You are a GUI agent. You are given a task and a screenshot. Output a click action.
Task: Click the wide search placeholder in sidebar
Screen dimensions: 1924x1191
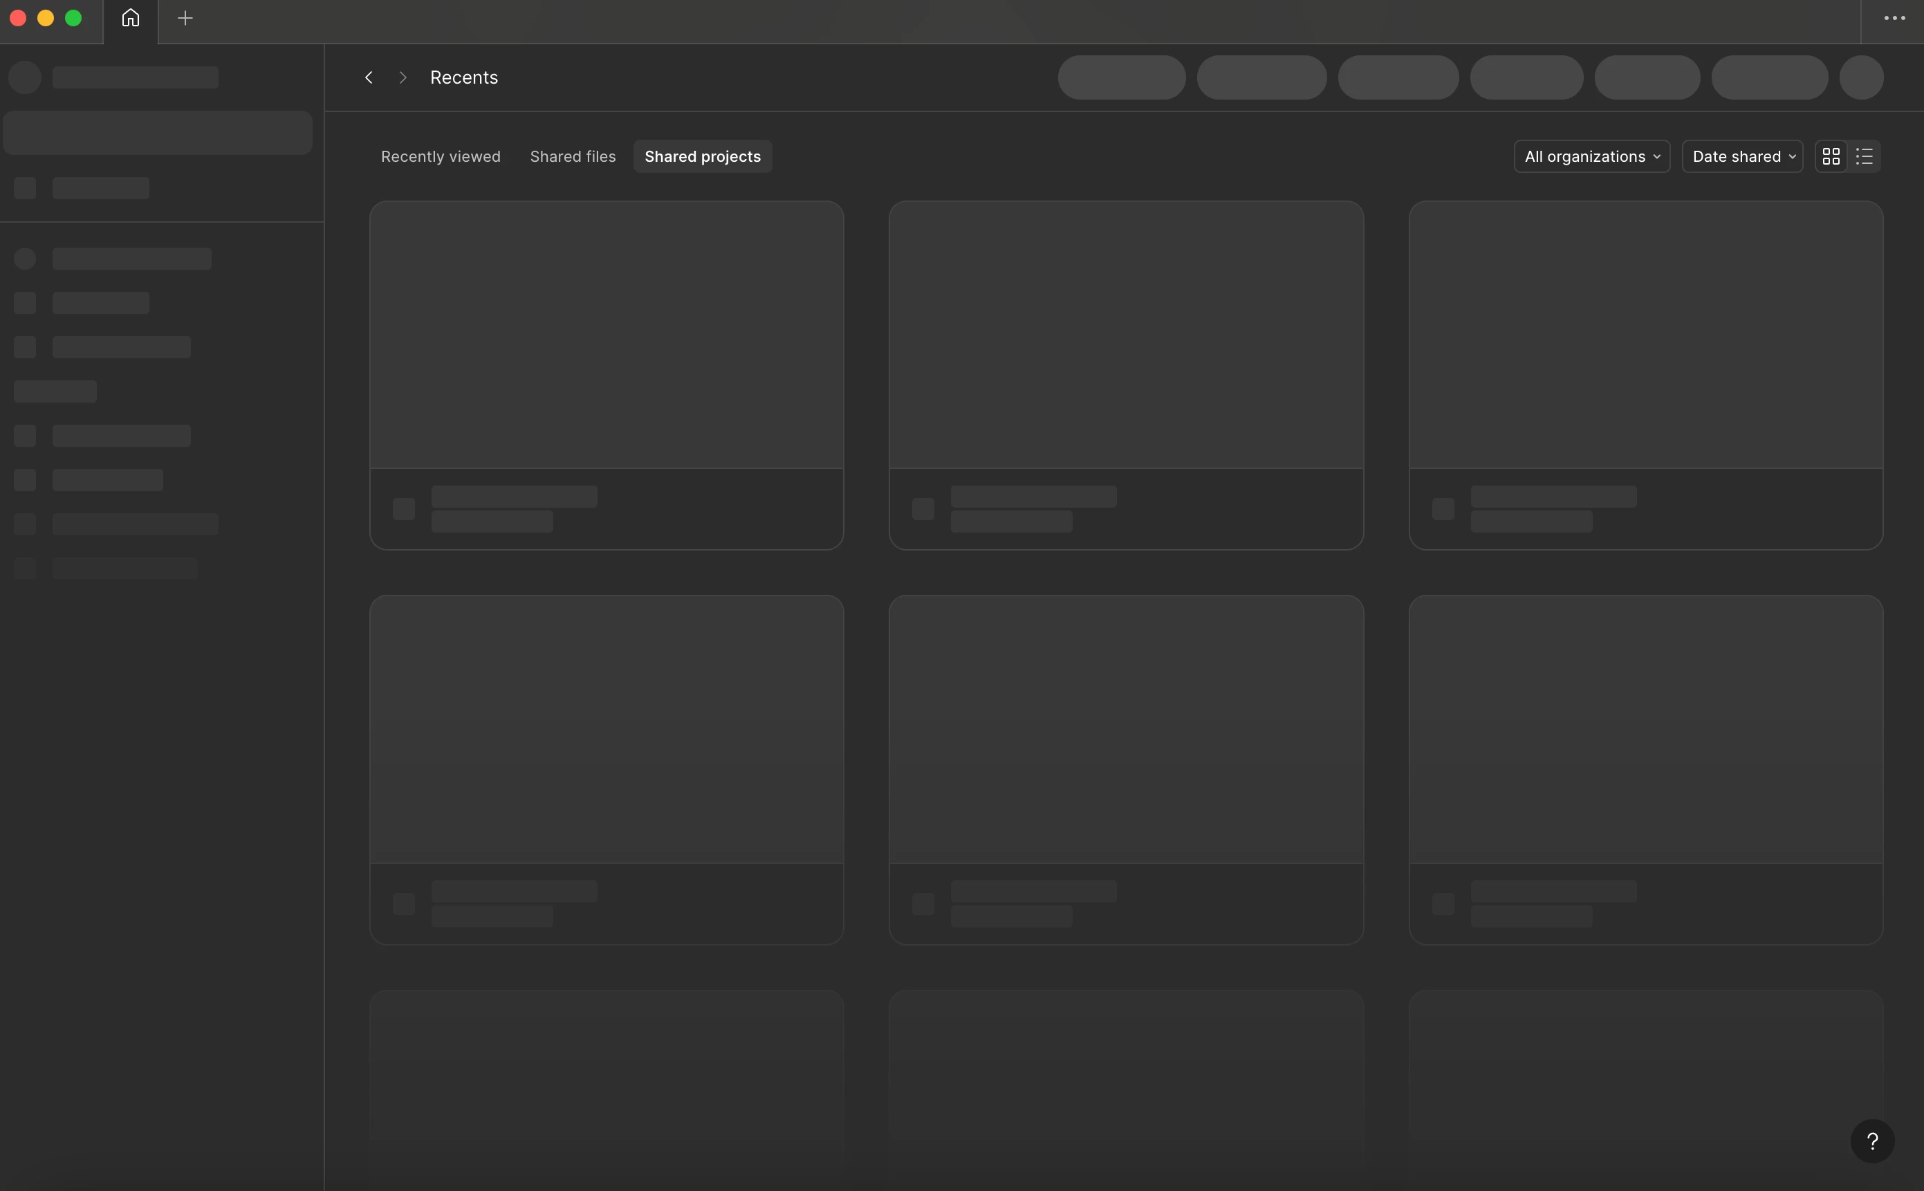pos(158,132)
